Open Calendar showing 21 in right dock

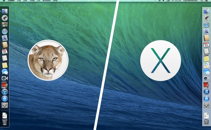point(206,45)
